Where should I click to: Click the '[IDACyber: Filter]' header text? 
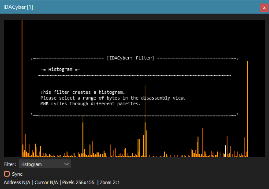(x=131, y=58)
